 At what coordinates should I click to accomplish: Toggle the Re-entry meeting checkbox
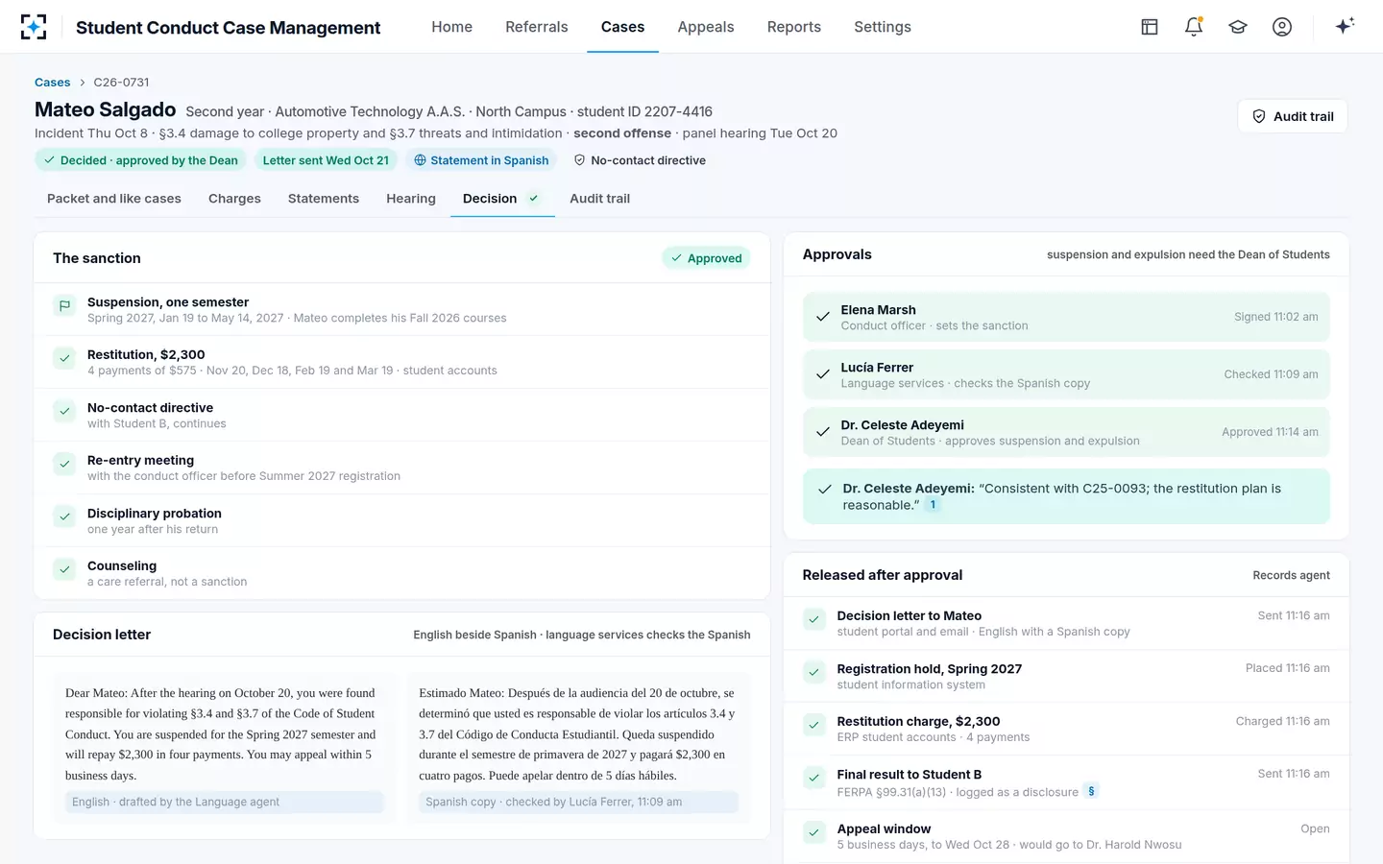click(x=64, y=465)
